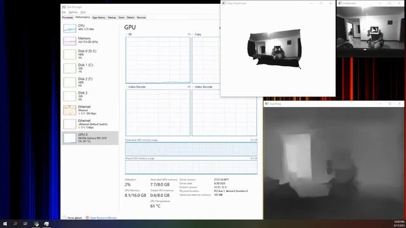Click the PointCloud window title icon
406x228 pixels.
(x=224, y=3)
